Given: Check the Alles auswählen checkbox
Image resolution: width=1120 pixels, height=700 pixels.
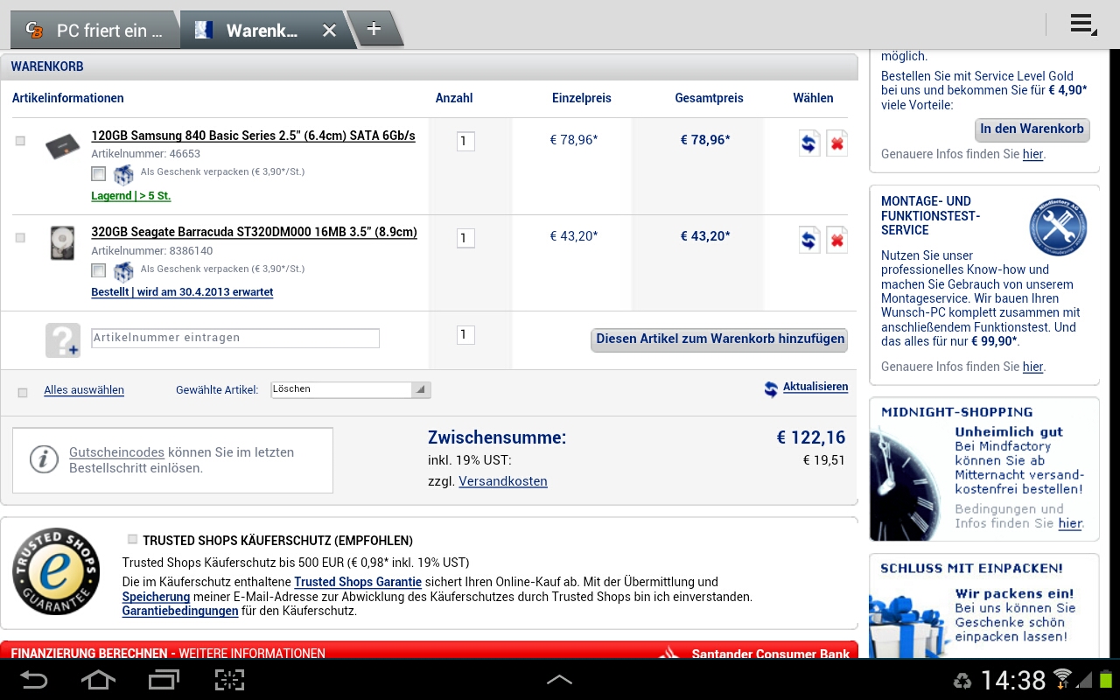Looking at the screenshot, I should click(23, 393).
